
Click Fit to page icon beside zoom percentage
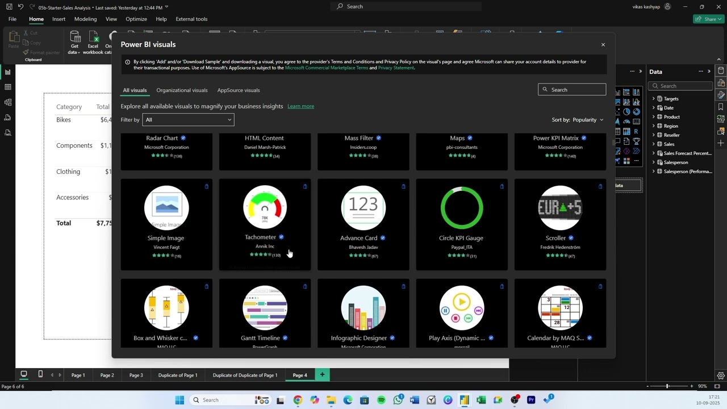718,386
